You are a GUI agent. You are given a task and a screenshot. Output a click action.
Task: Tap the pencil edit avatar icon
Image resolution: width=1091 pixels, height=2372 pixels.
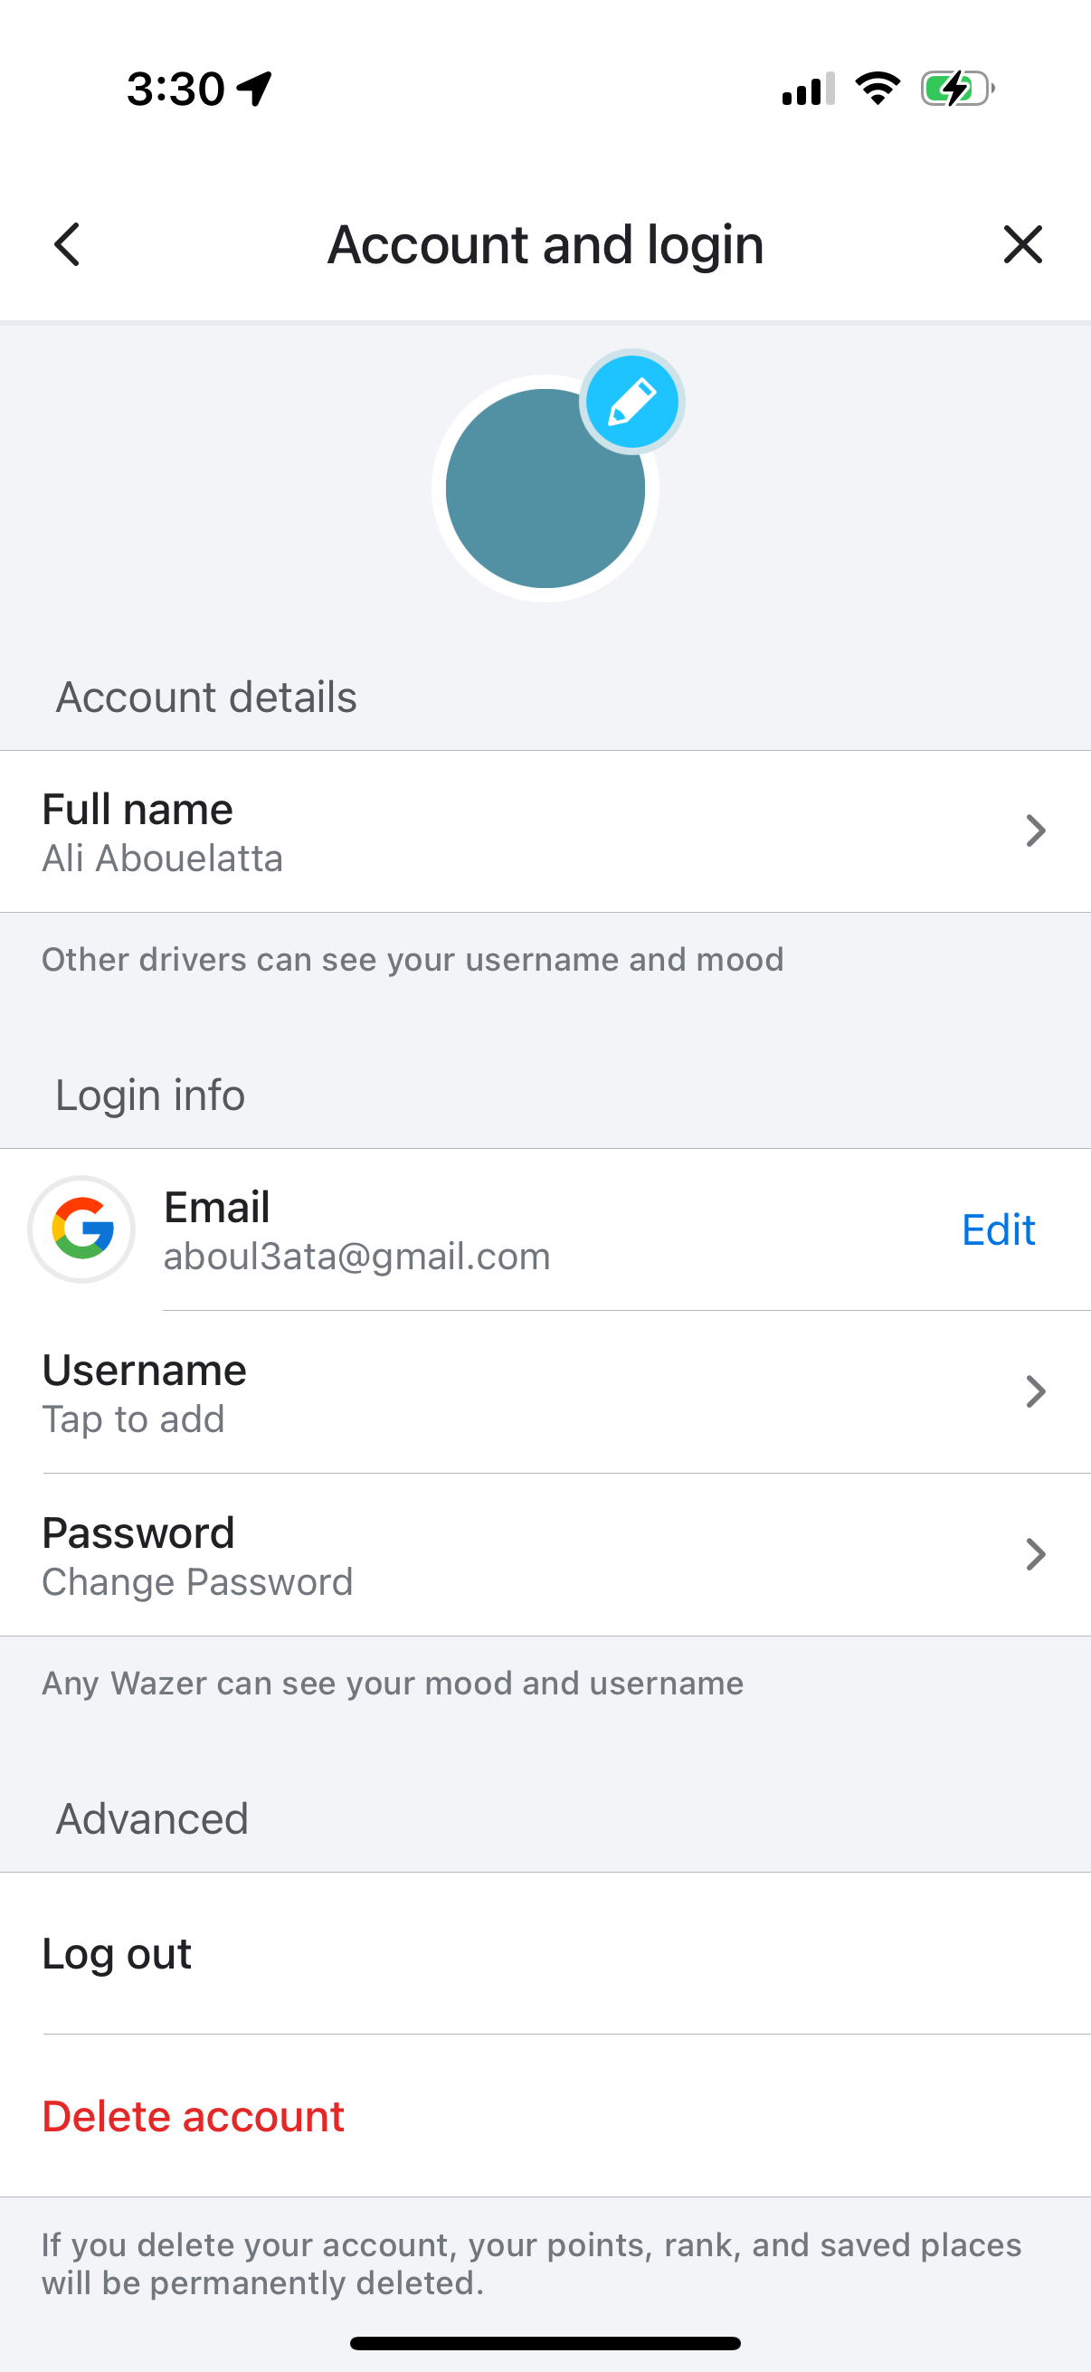pyautogui.click(x=631, y=403)
